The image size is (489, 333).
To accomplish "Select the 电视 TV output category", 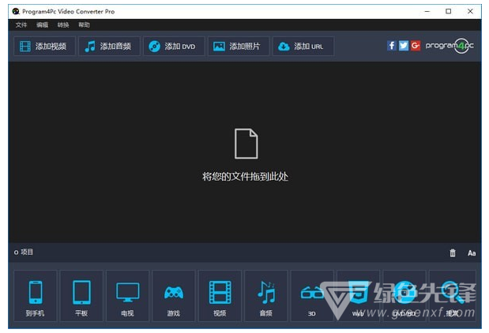I will (127, 296).
